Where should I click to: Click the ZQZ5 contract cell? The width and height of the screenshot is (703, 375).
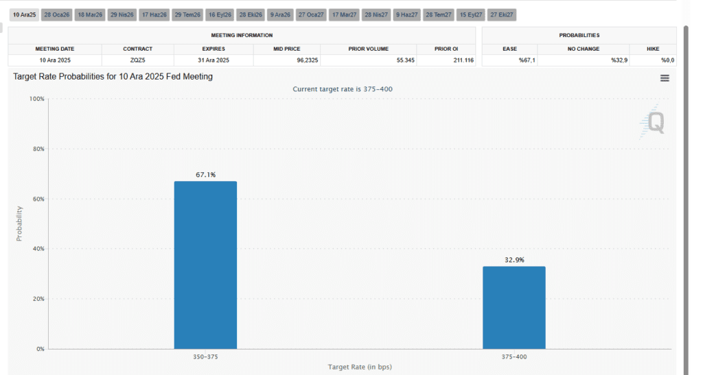137,60
